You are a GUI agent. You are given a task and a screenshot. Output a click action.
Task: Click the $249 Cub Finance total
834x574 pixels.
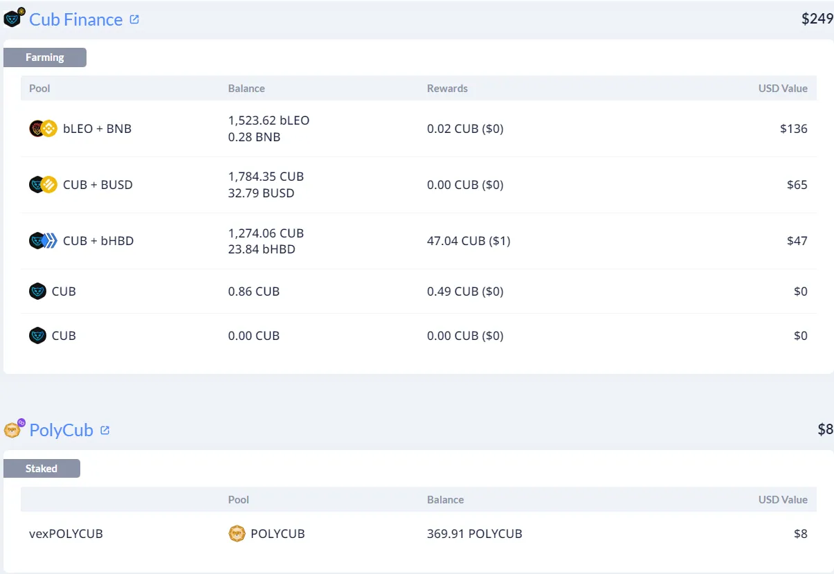(x=817, y=19)
